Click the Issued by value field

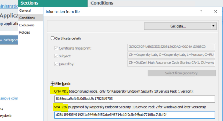pos(171,63)
